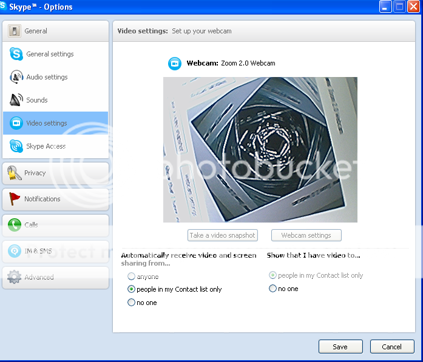Click the webcam icon in Video settings row
The image size is (423, 362).
coord(16,123)
